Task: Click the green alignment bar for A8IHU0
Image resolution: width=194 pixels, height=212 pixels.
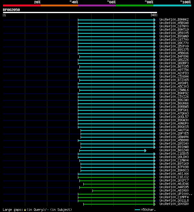Action: pos(124,191)
